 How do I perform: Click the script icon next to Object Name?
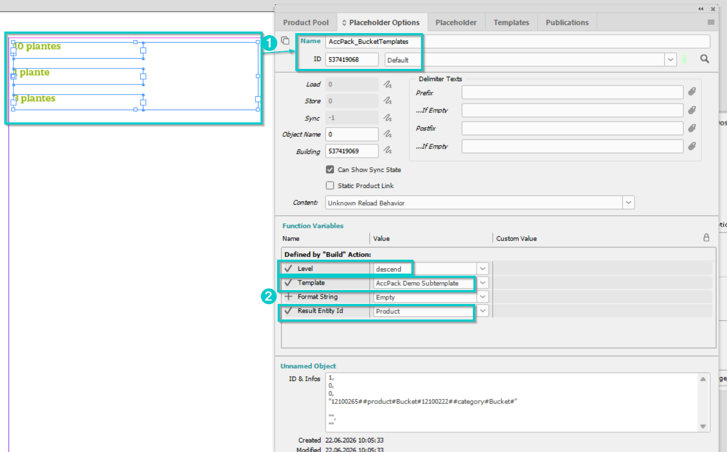(x=388, y=134)
